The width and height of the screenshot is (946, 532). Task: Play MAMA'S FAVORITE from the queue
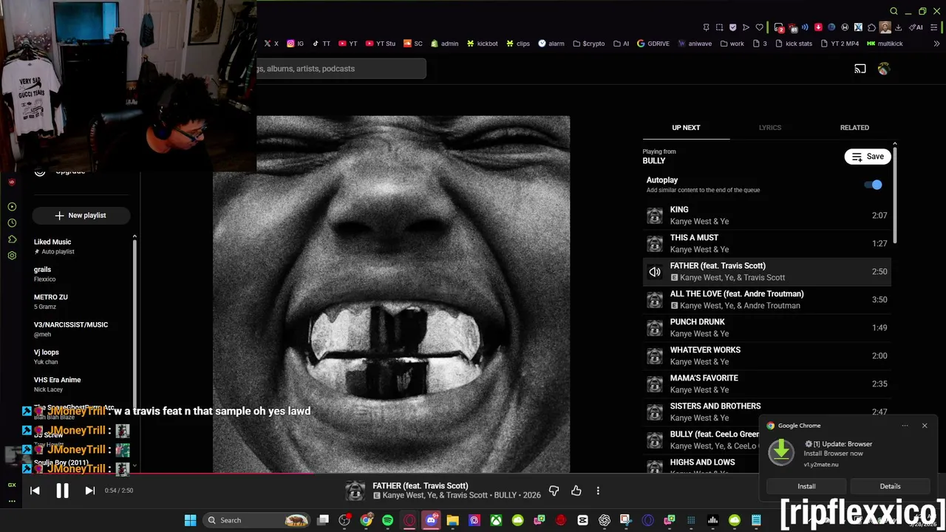point(766,383)
